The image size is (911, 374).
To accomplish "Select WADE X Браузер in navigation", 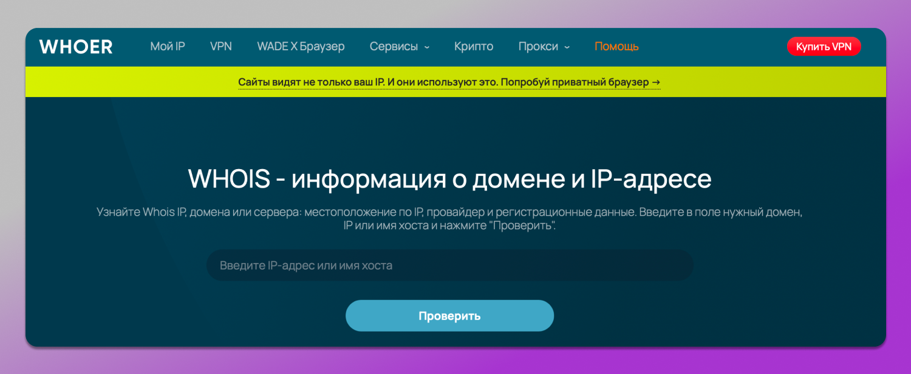I will (x=301, y=47).
